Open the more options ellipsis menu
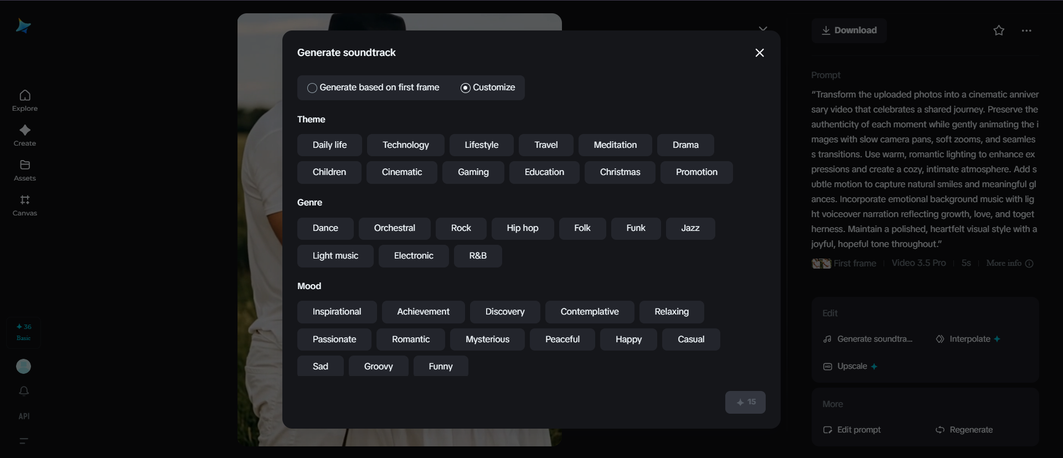This screenshot has height=458, width=1063. point(1027,30)
